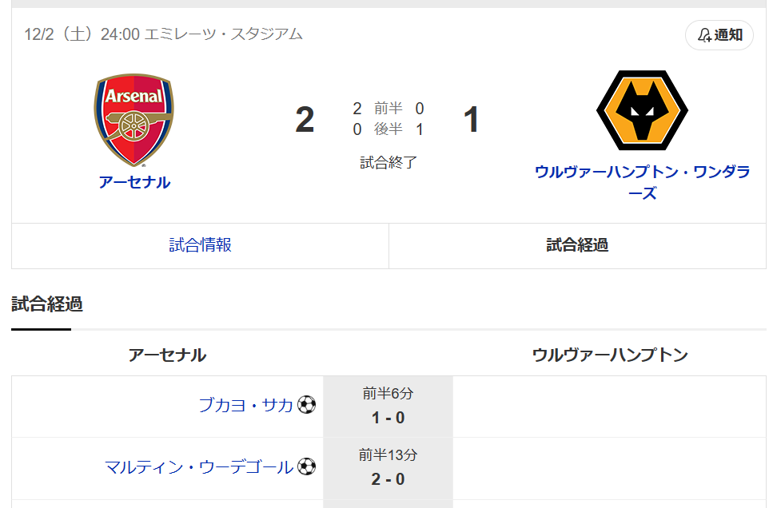The width and height of the screenshot is (773, 508).
Task: Select the 試合経過 tab
Action: [577, 245]
